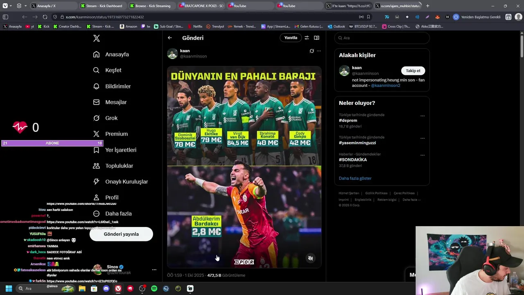Click @kaanminson handle on post
Viewport: 524px width, 295px height.
pyautogui.click(x=193, y=56)
